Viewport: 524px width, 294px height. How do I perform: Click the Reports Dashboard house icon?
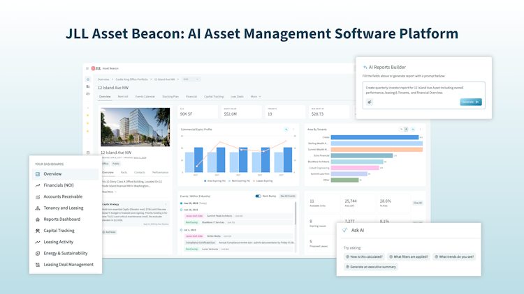click(38, 219)
